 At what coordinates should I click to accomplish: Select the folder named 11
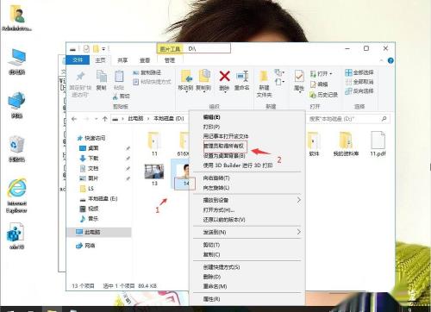154,144
